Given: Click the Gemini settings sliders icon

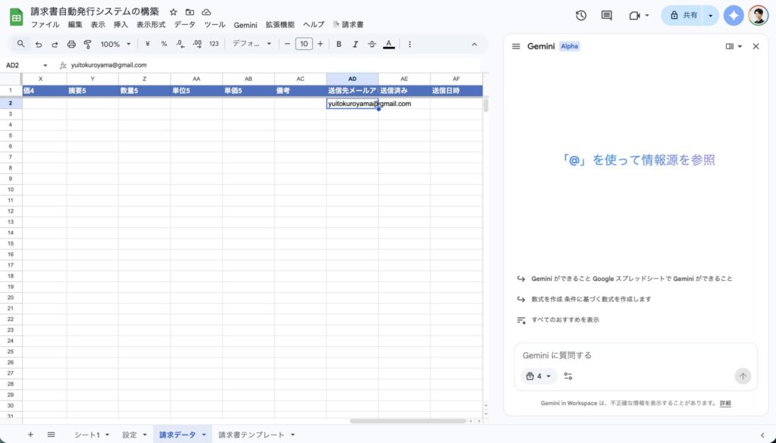Looking at the screenshot, I should (x=568, y=376).
